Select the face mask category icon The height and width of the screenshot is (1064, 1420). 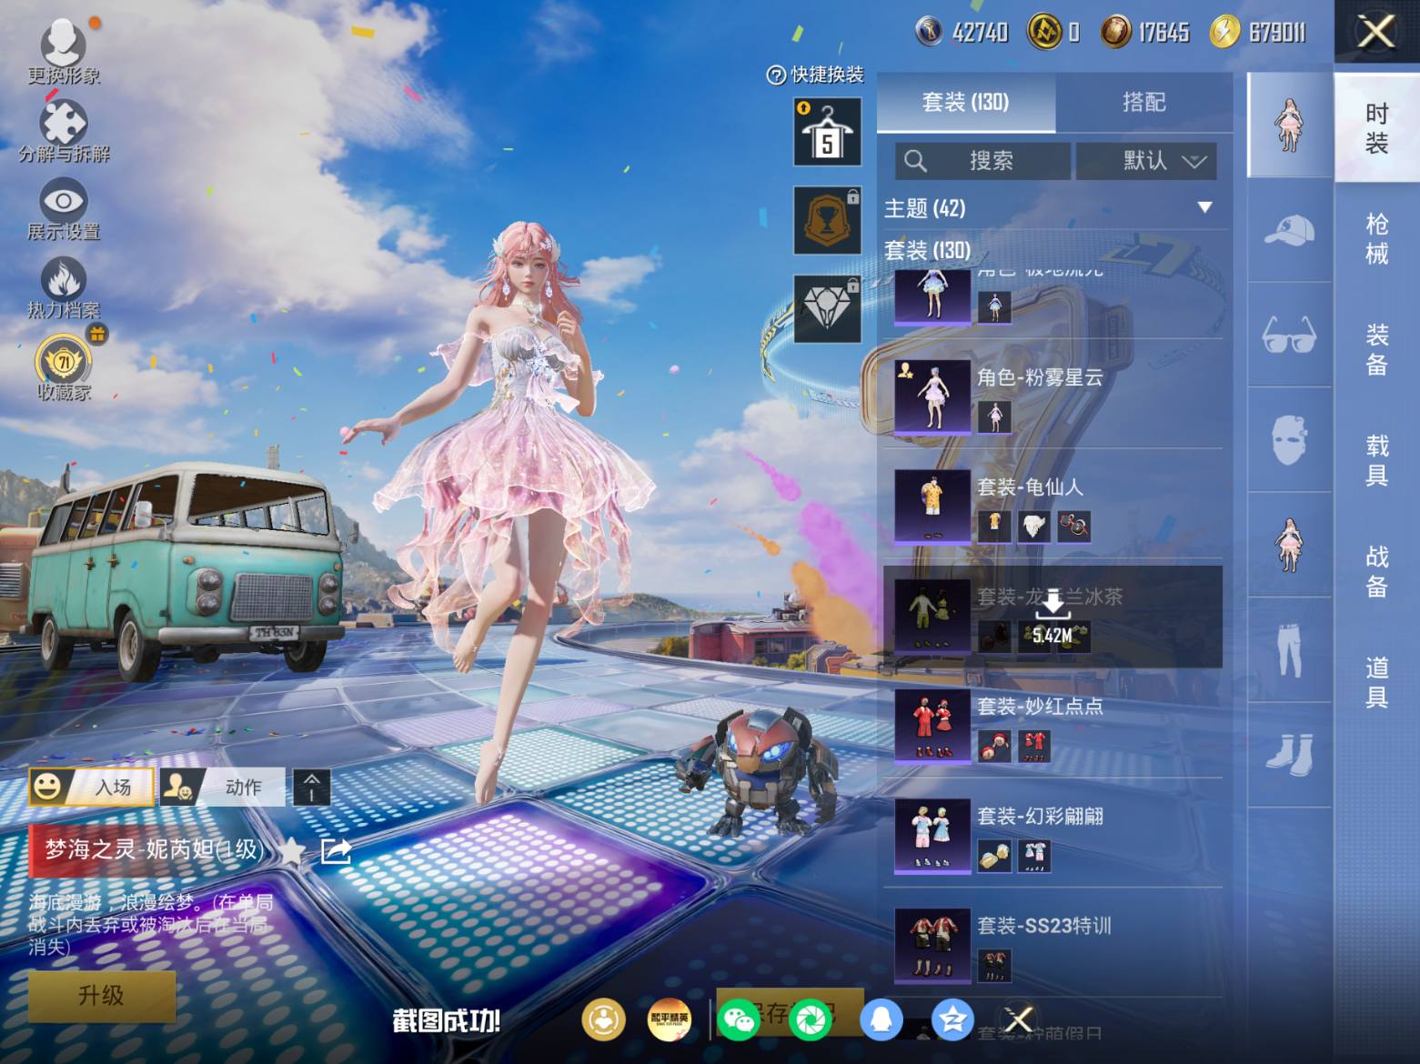tap(1288, 440)
